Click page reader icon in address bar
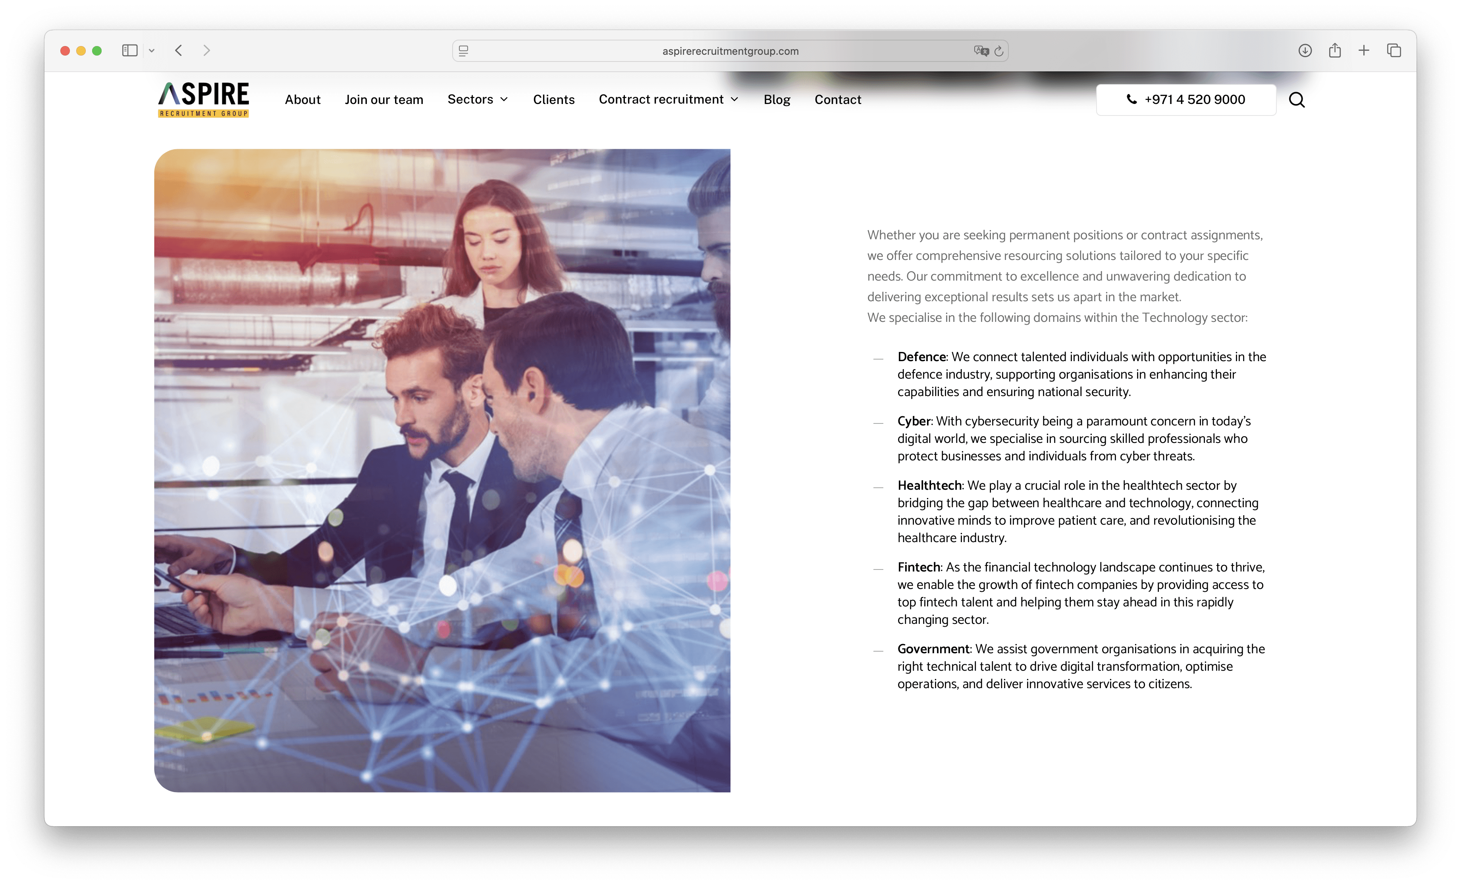The width and height of the screenshot is (1461, 885). (464, 52)
